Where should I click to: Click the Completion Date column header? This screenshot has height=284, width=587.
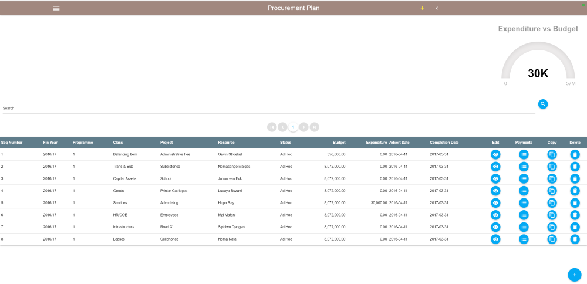(x=444, y=143)
